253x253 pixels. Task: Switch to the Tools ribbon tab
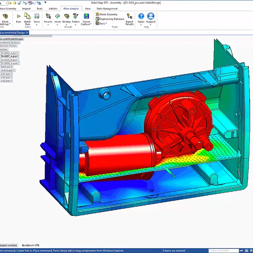(x=40, y=9)
